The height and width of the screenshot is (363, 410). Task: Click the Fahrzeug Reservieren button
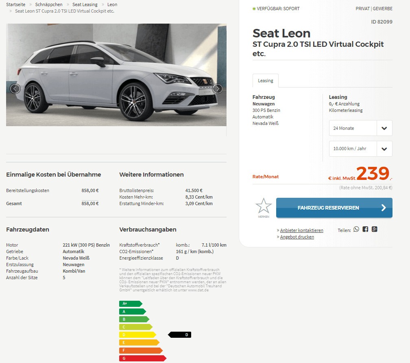(334, 208)
